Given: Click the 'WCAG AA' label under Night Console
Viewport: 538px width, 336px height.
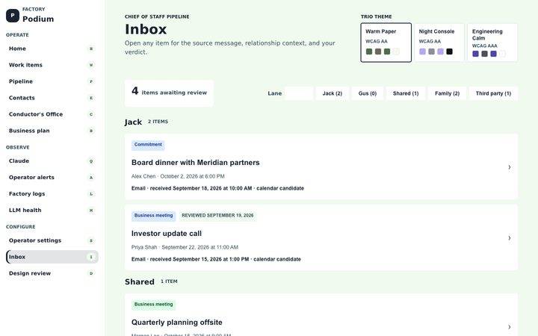Looking at the screenshot, I should (x=430, y=42).
